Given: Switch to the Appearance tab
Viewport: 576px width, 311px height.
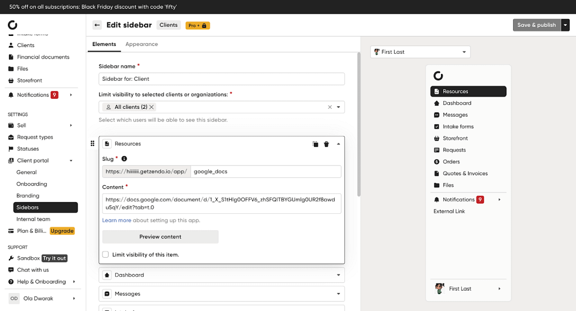Looking at the screenshot, I should (141, 44).
